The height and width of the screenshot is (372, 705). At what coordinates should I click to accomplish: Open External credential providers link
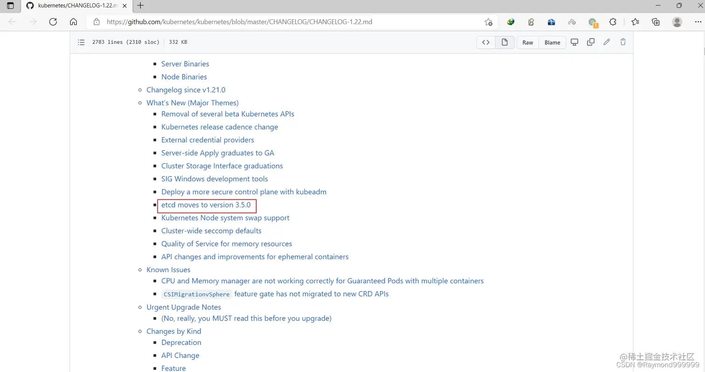point(207,140)
